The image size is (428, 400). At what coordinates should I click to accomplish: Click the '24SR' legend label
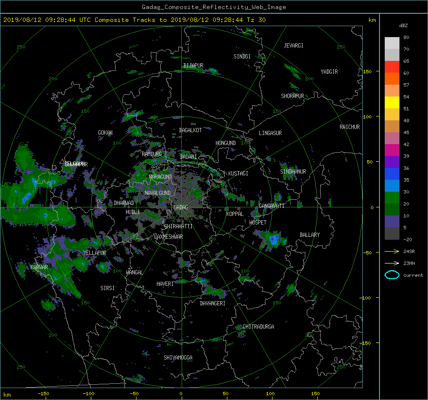409,252
